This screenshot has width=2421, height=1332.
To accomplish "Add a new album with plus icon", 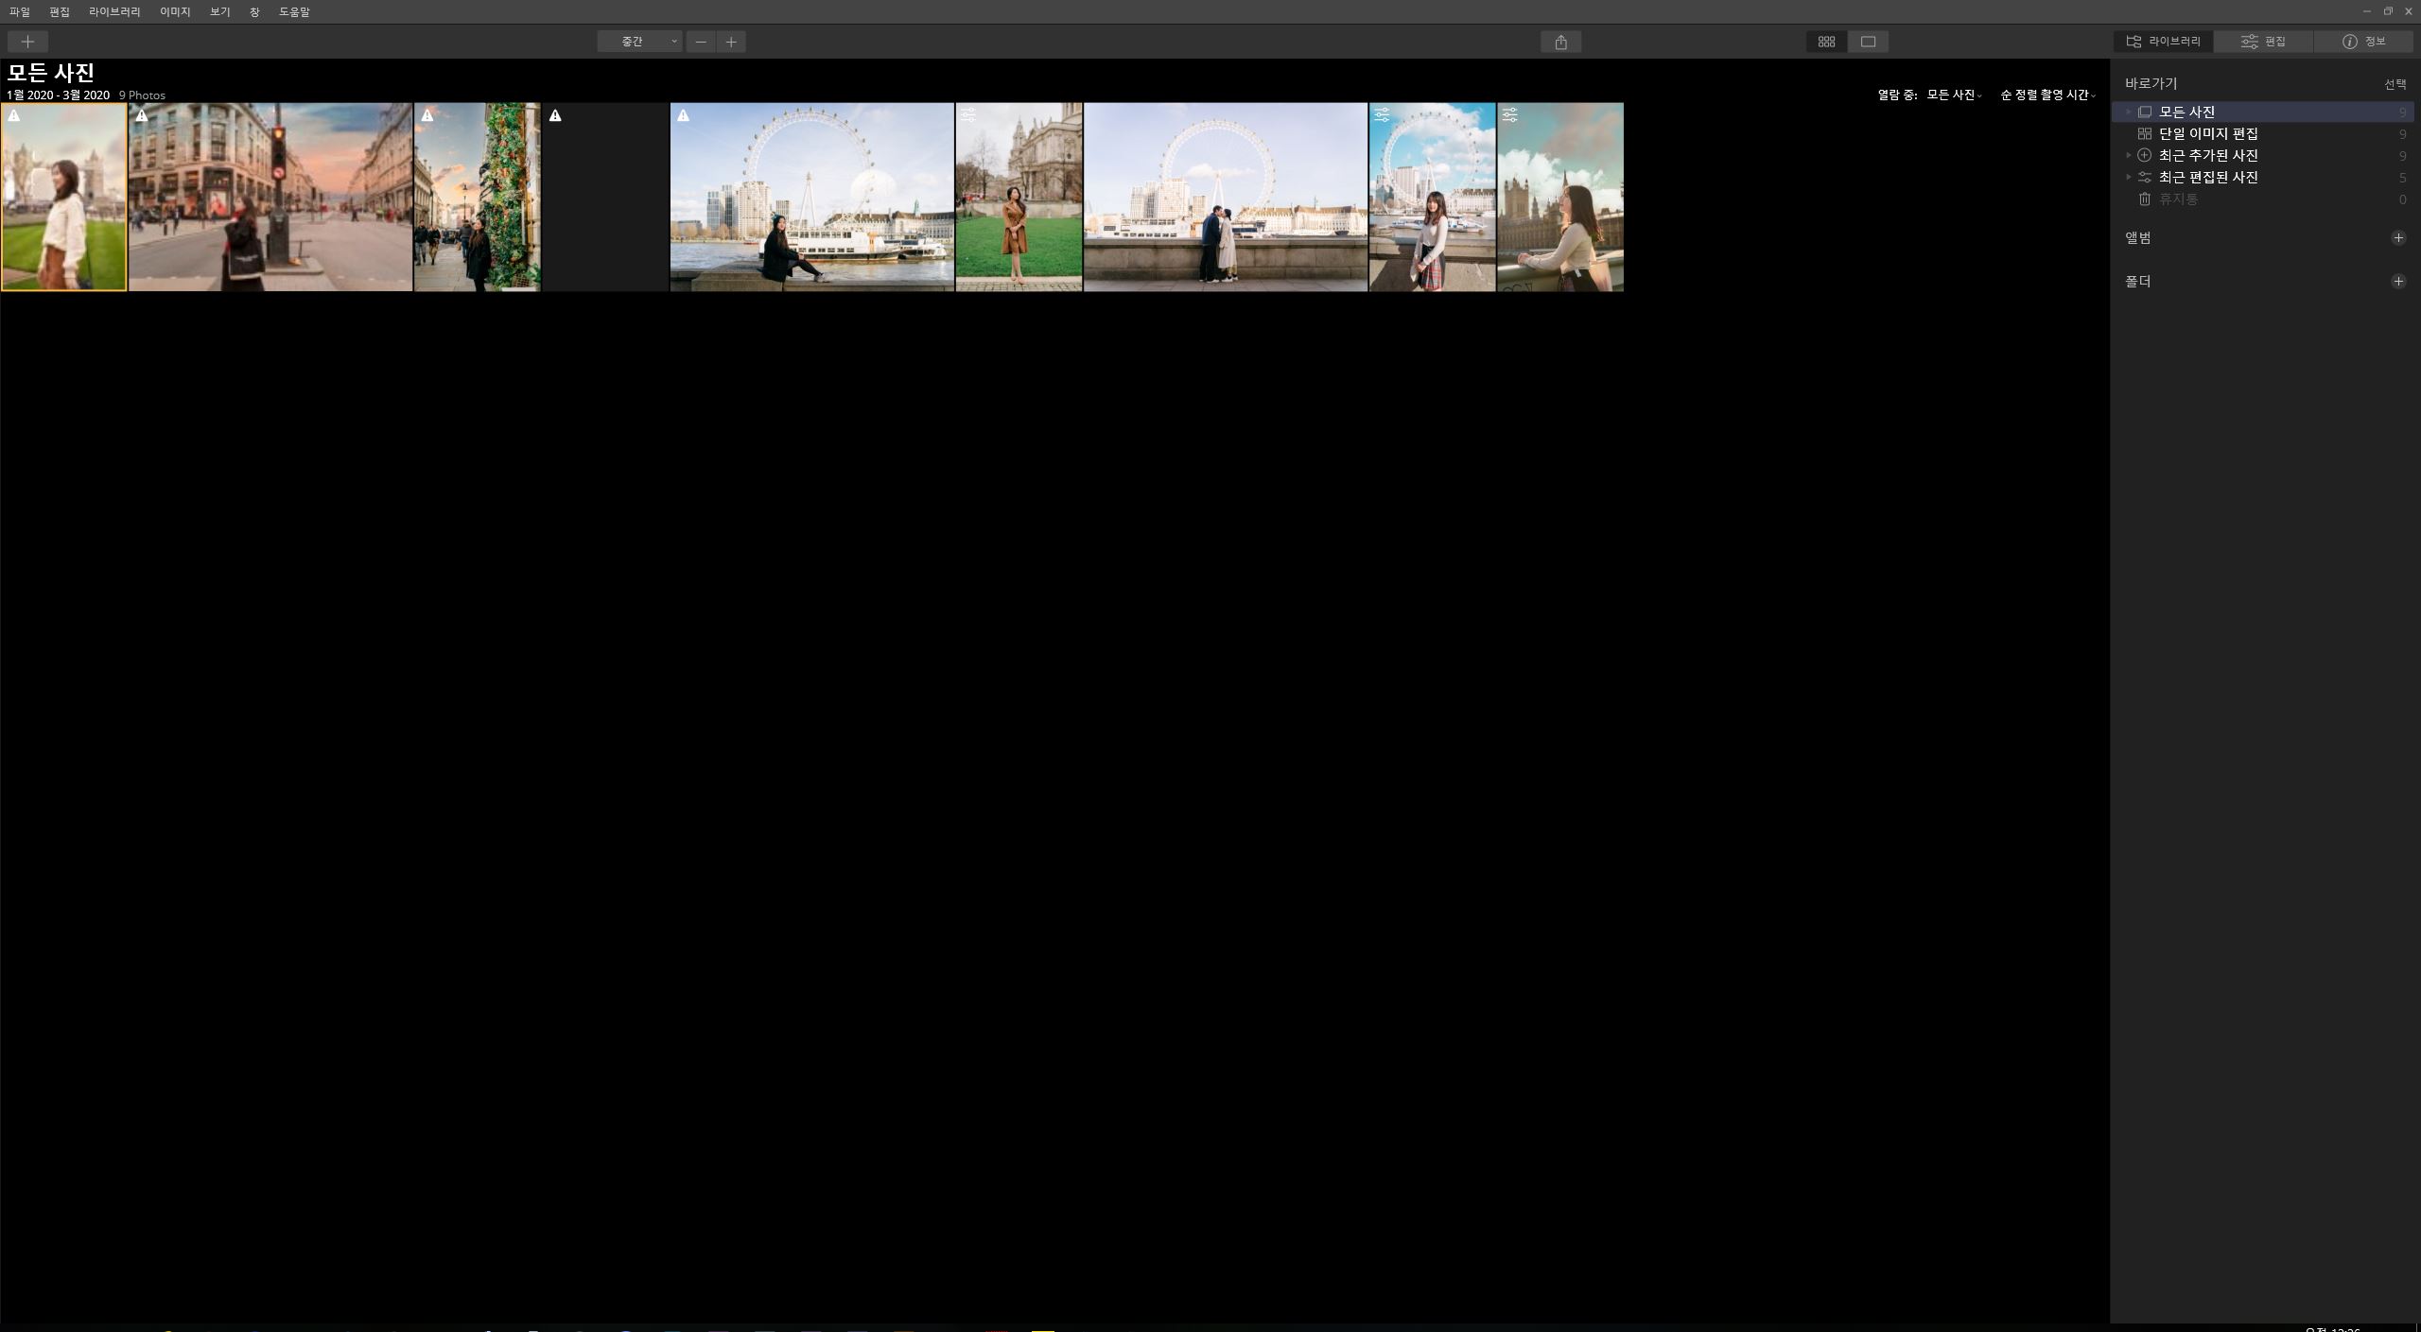I will click(x=2397, y=238).
